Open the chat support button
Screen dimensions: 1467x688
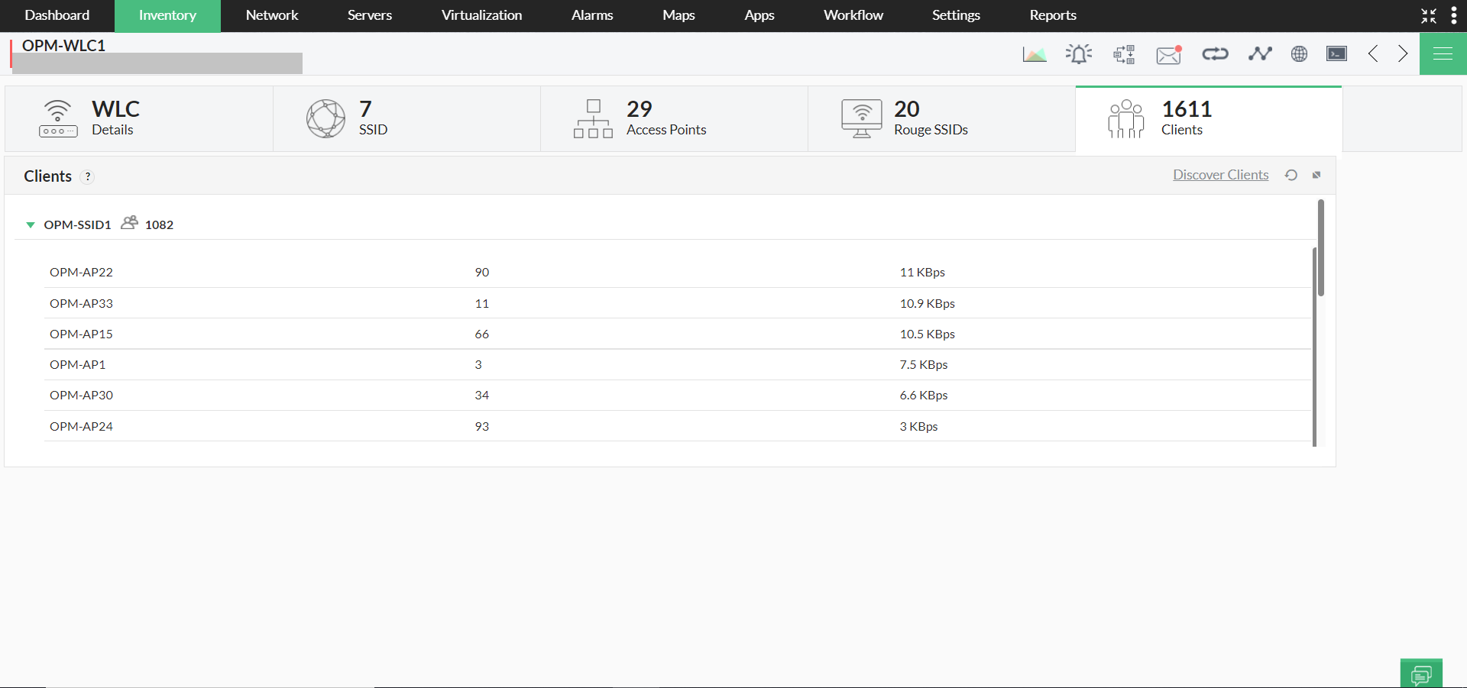coord(1421,673)
